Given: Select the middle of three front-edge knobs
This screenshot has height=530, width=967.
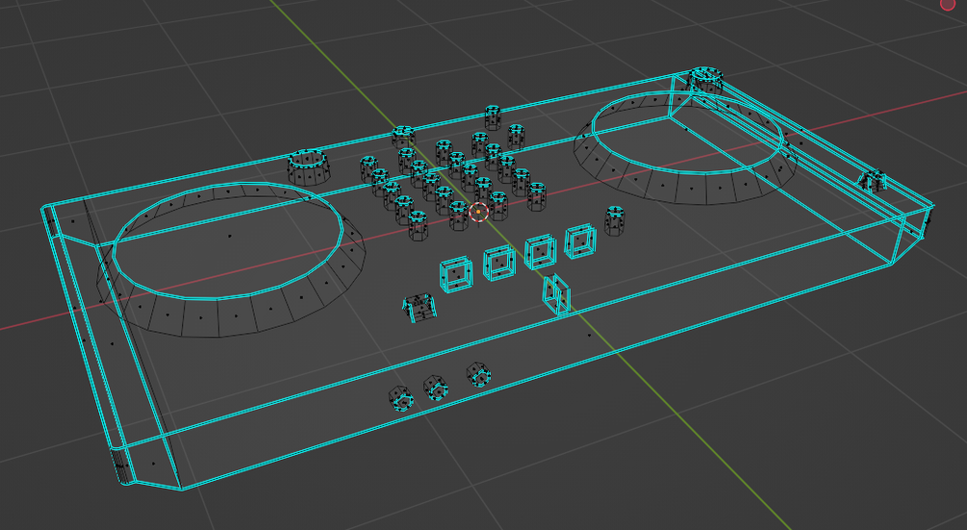Looking at the screenshot, I should [436, 388].
